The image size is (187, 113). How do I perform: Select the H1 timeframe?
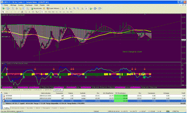57,12
